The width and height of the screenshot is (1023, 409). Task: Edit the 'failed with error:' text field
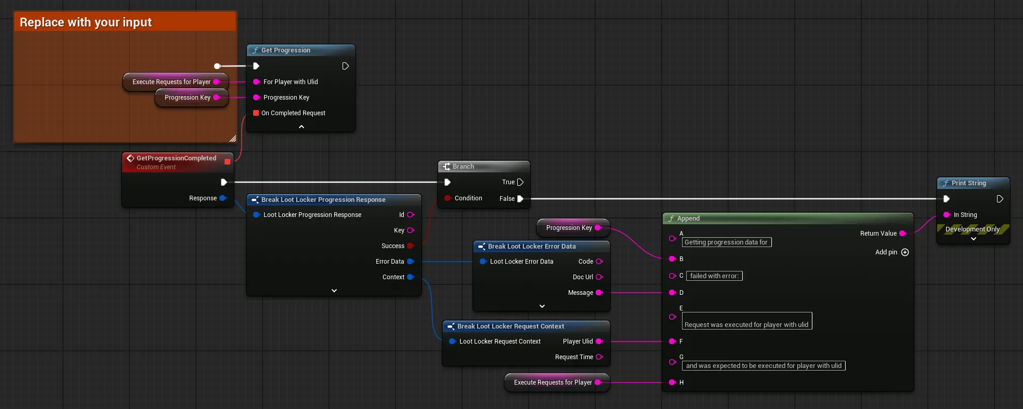coord(714,276)
